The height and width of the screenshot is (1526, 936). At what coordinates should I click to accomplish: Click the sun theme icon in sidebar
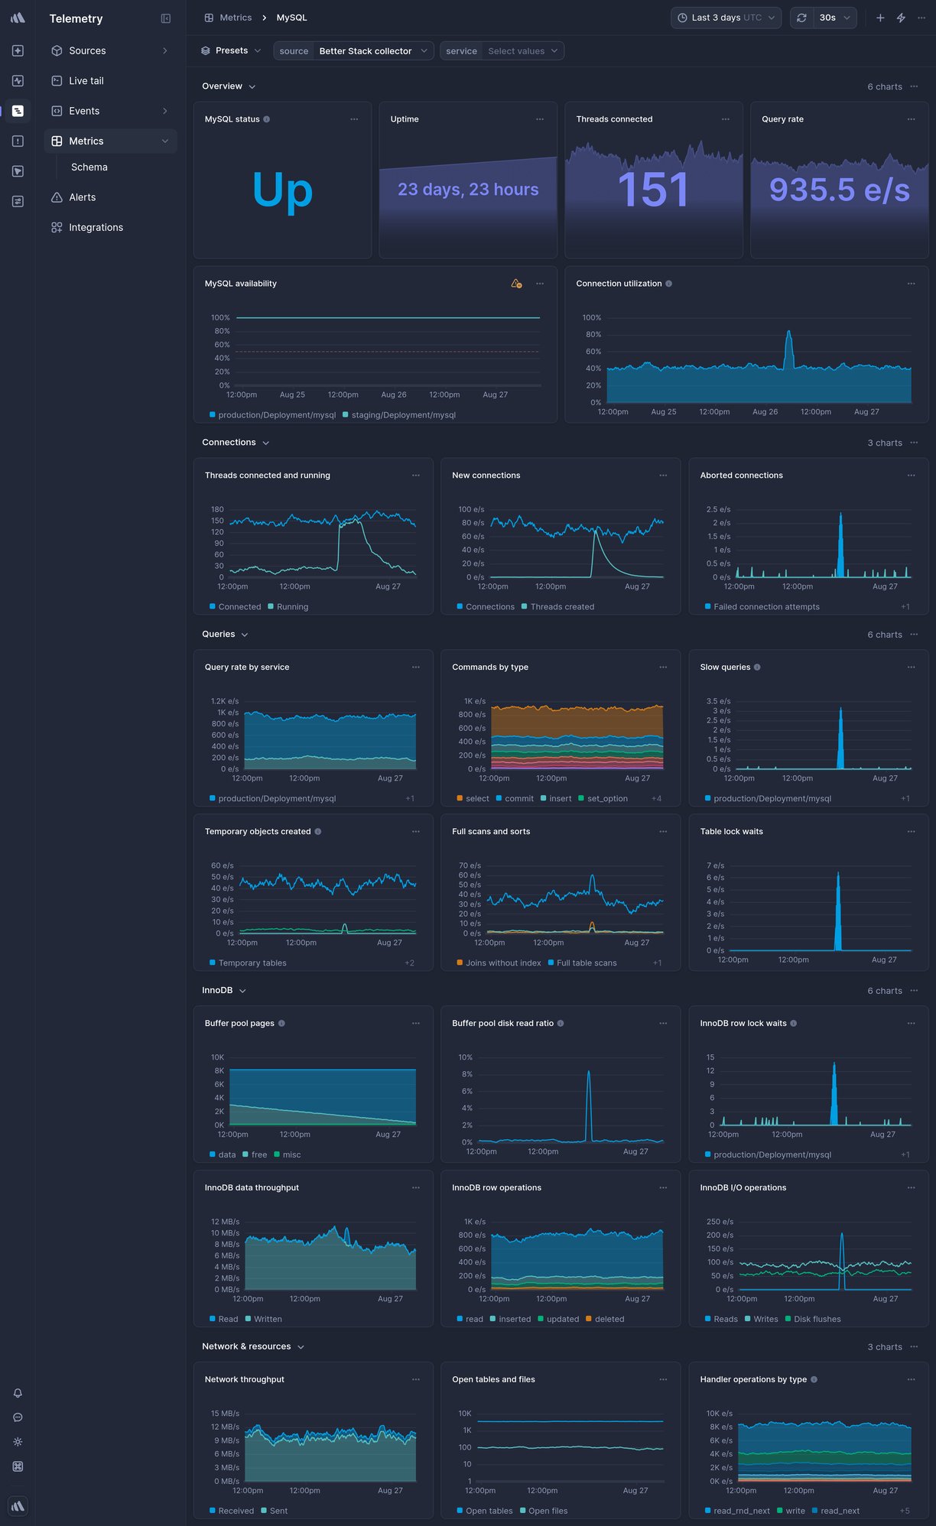coord(18,1442)
